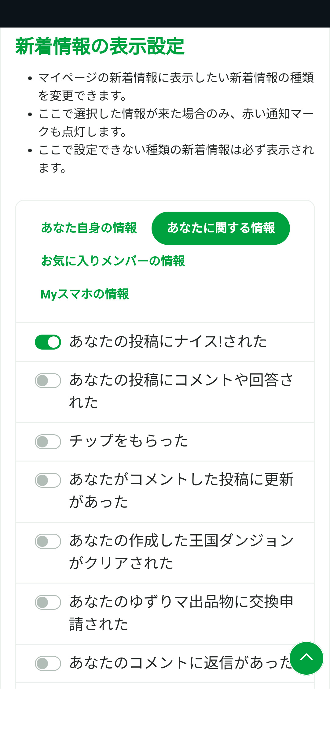The height and width of the screenshot is (734, 330).
Task: Click the 新着情報の表示設定 heading
Action: [100, 46]
